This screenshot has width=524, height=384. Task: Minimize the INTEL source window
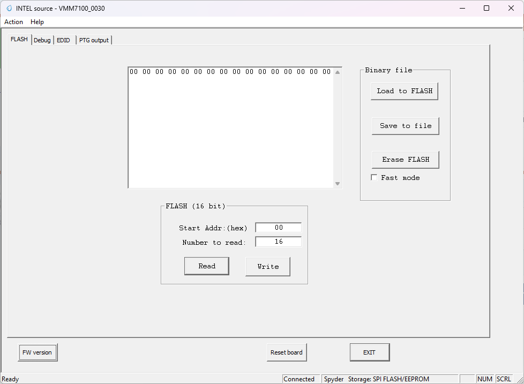click(x=462, y=9)
